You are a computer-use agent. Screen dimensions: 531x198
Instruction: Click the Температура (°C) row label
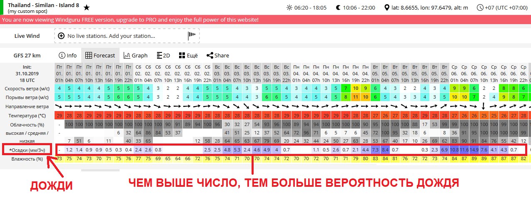27,115
